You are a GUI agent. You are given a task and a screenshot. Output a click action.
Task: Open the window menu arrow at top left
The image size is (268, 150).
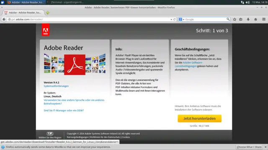(2, 7)
